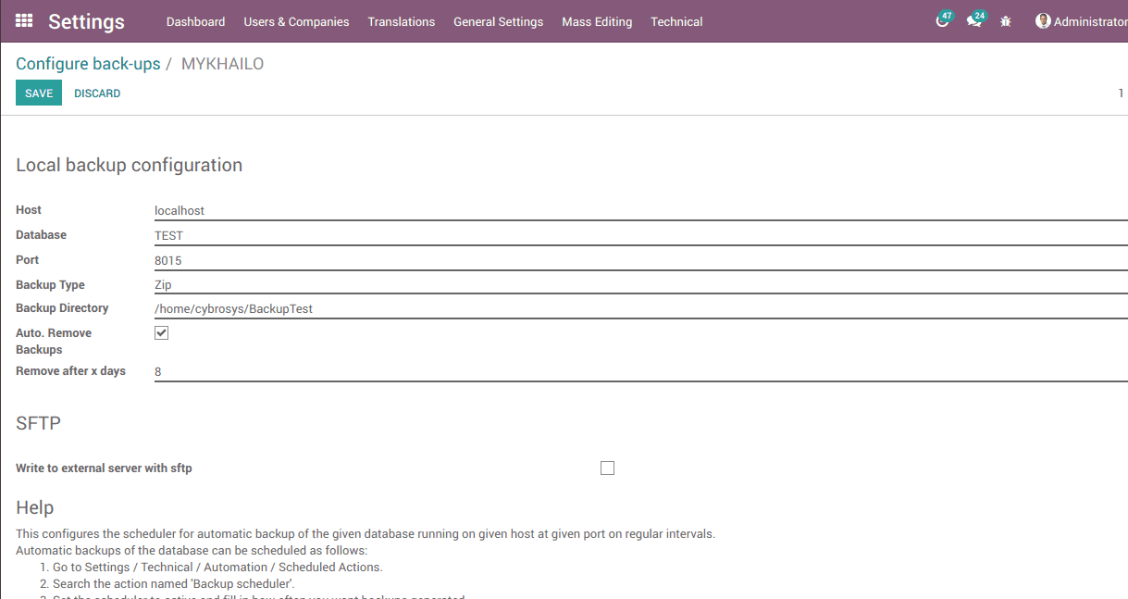The image size is (1128, 599).
Task: Open the Backup Type Zip dropdown
Action: coord(638,285)
